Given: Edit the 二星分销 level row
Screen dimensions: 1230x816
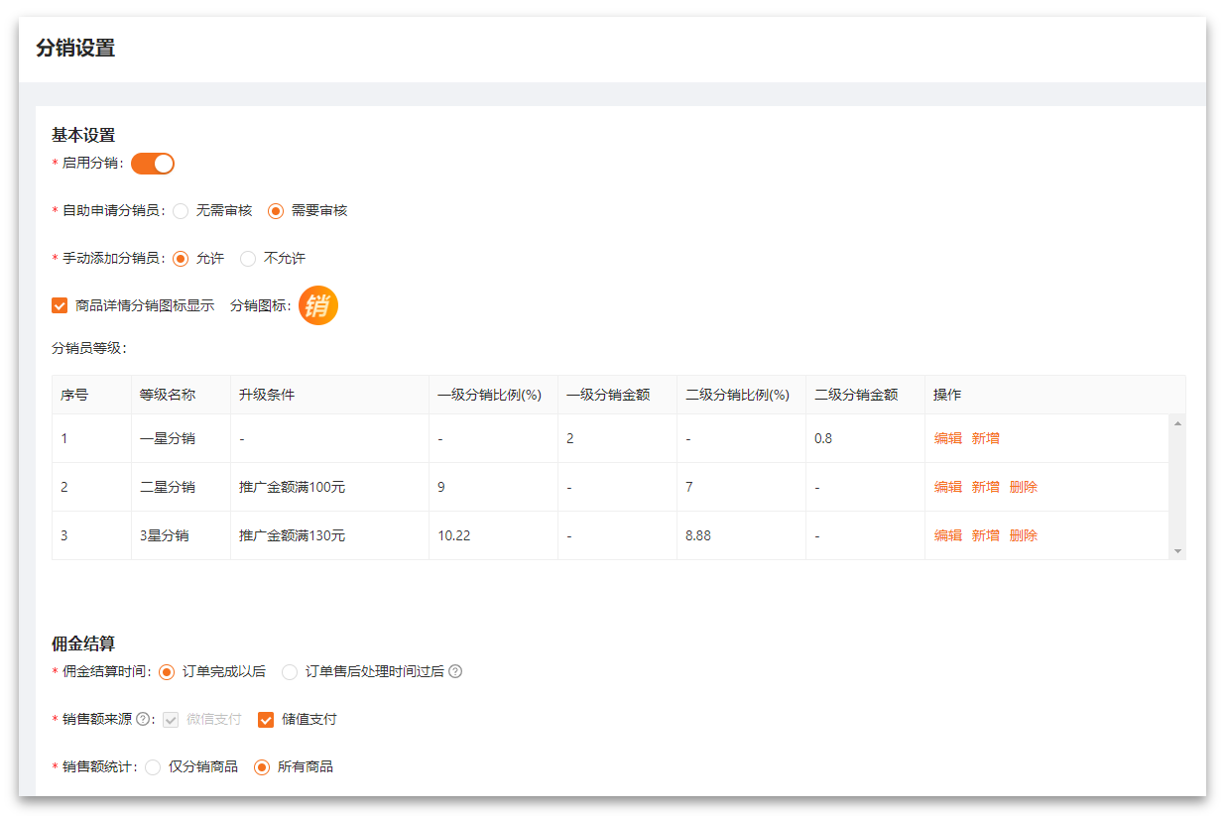Looking at the screenshot, I should tap(948, 487).
